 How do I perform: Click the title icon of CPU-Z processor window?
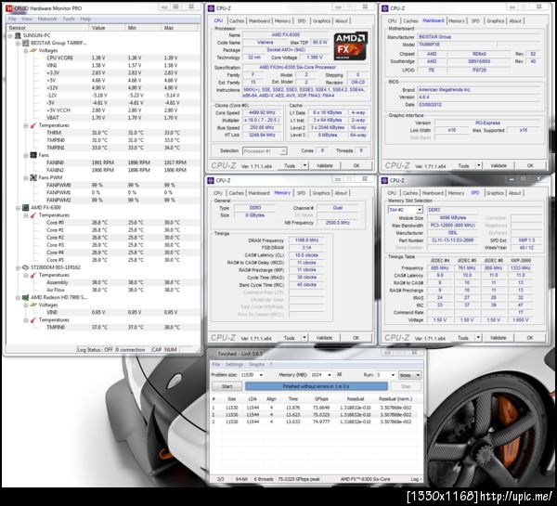pos(211,8)
